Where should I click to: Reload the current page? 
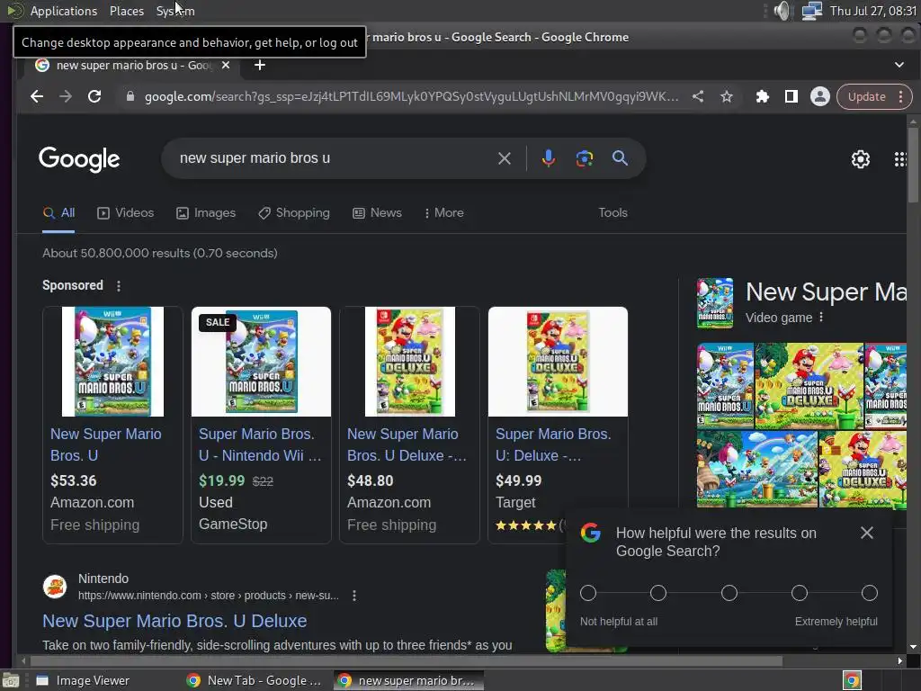click(x=94, y=96)
